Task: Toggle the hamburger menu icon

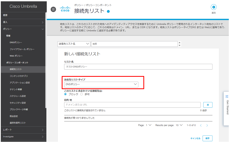Action: pyautogui.click(x=53, y=9)
